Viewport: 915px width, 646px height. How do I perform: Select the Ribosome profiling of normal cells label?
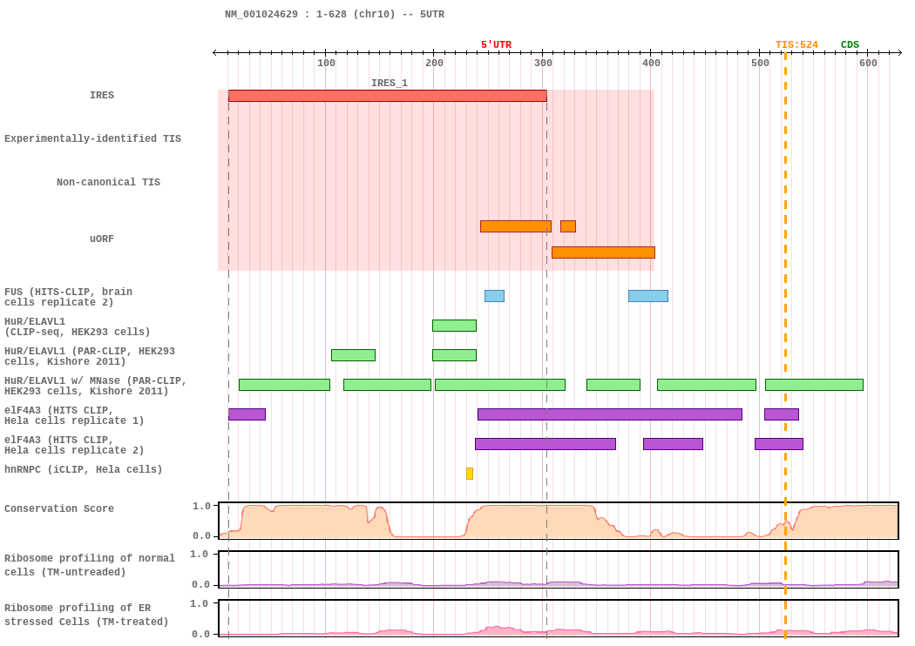[89, 566]
